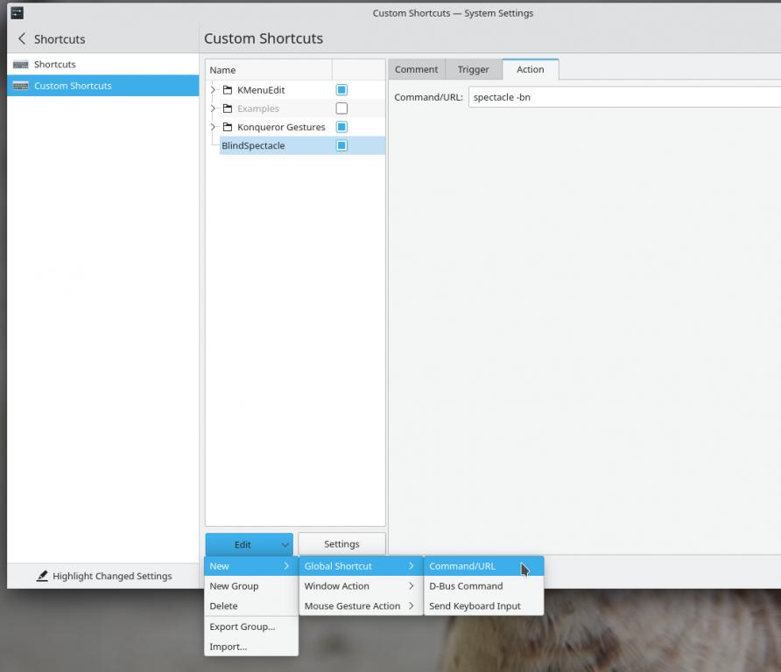This screenshot has width=781, height=672.
Task: Choose Export Group... from Edit menu
Action: [243, 626]
